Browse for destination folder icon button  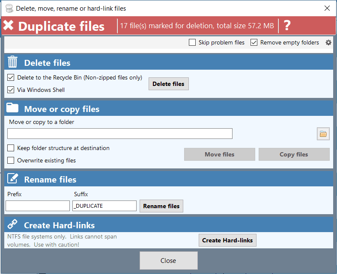click(323, 134)
